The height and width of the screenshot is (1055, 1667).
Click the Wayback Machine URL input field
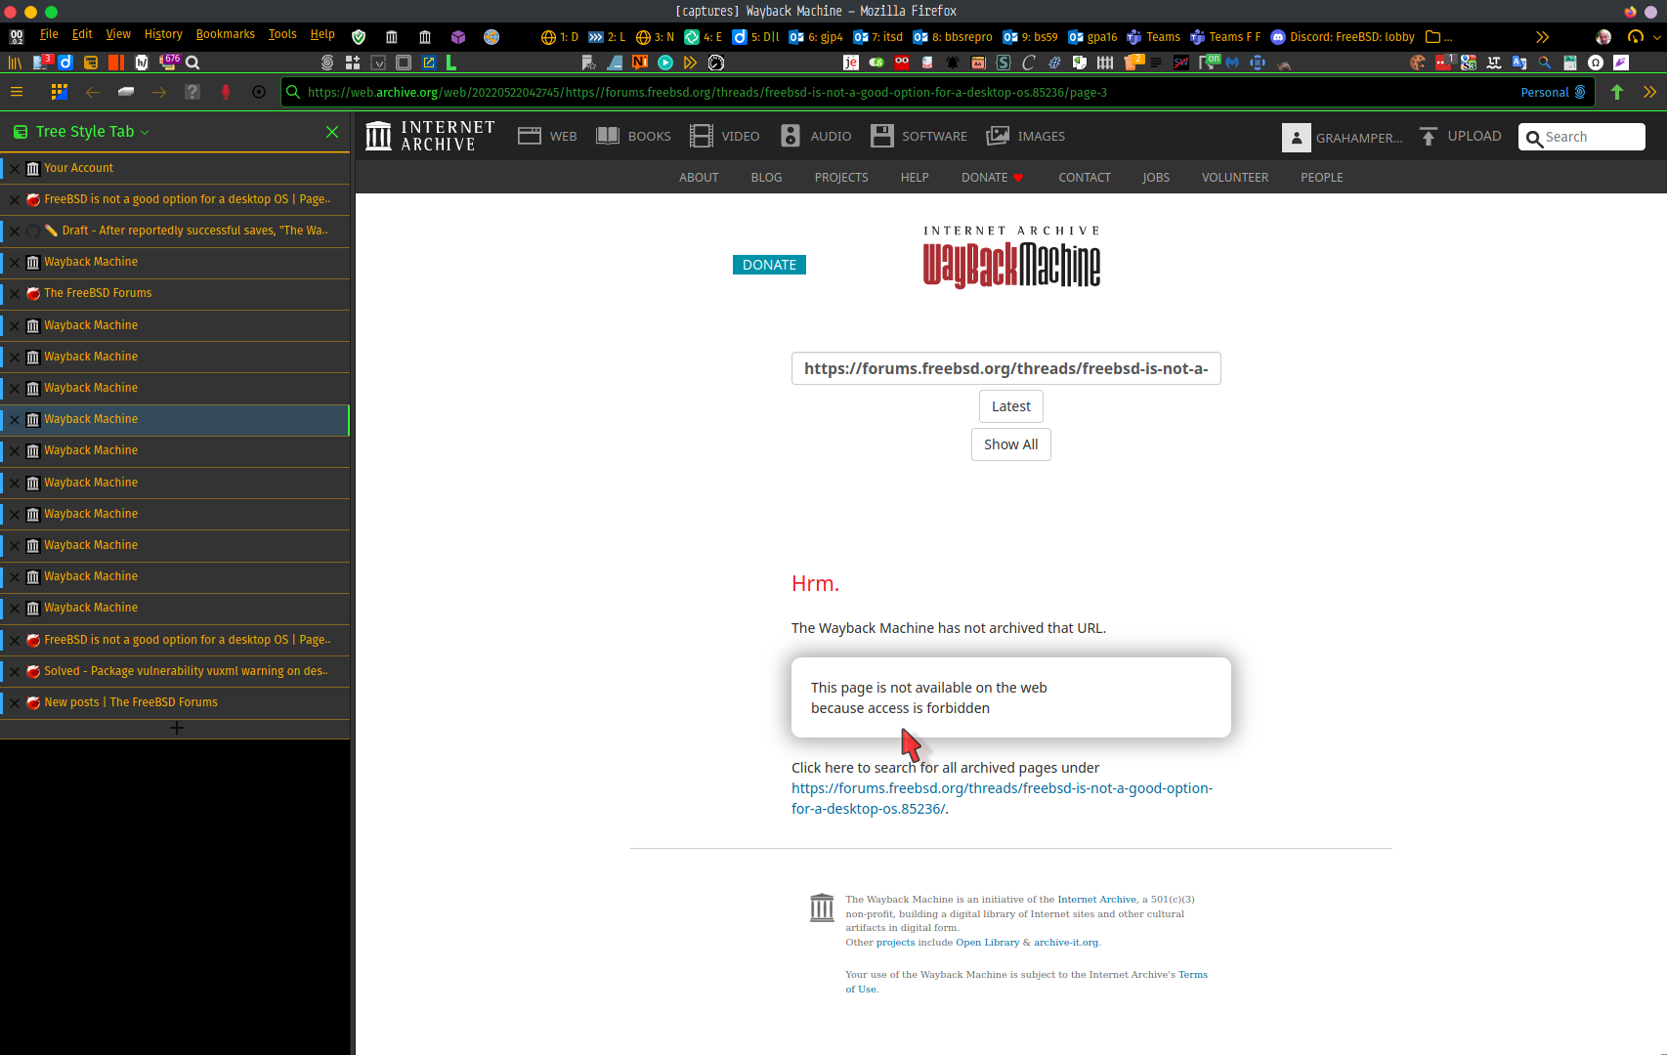point(1005,368)
